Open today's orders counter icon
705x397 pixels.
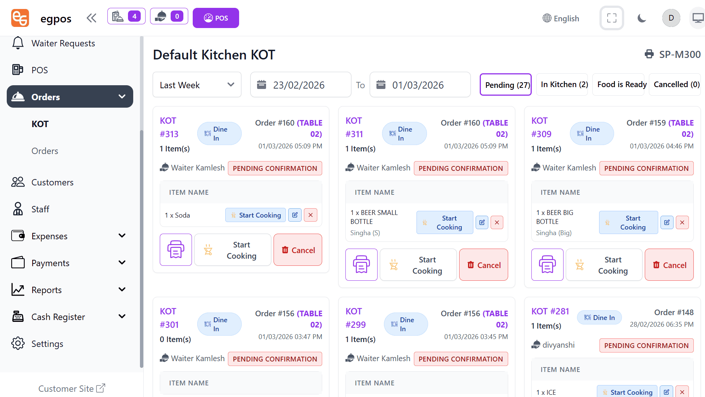(x=126, y=16)
